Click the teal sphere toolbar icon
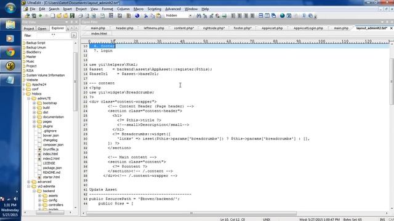This screenshot has height=221, width=394. coord(282,16)
